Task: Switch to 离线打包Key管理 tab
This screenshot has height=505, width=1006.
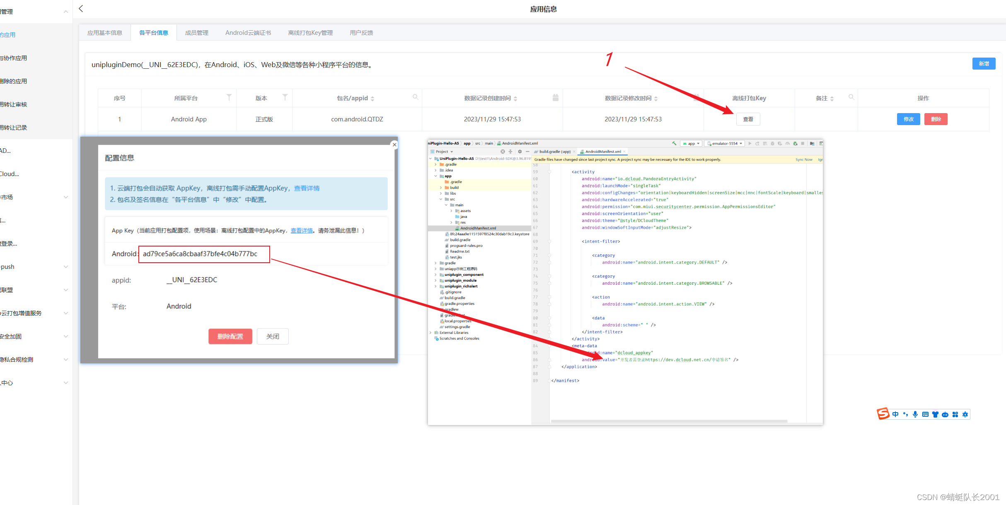Action: 310,33
